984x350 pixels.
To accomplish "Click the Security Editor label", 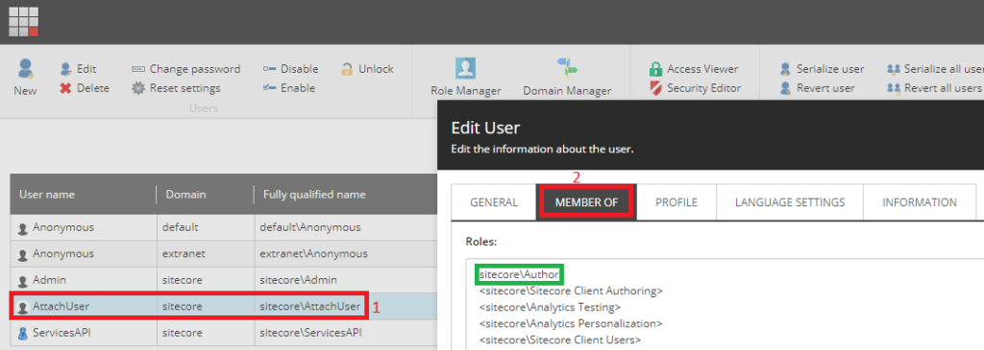I will point(704,88).
